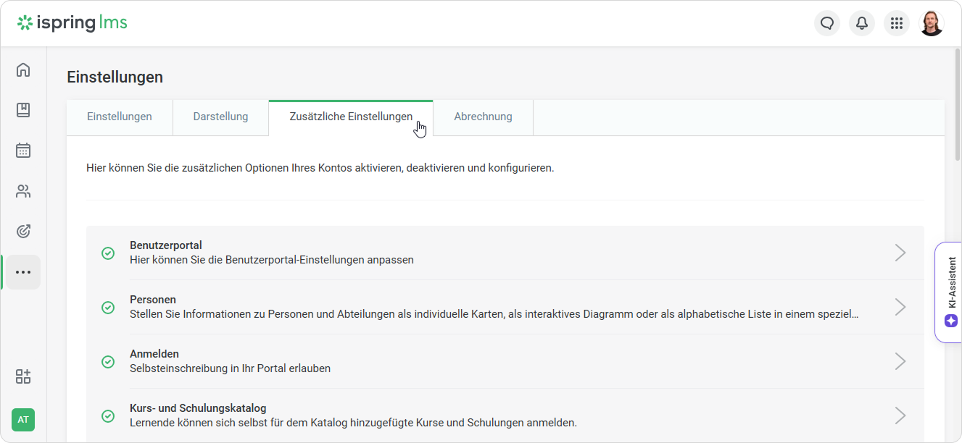Image resolution: width=962 pixels, height=443 pixels.
Task: Click the user profile avatar photo
Action: point(932,23)
